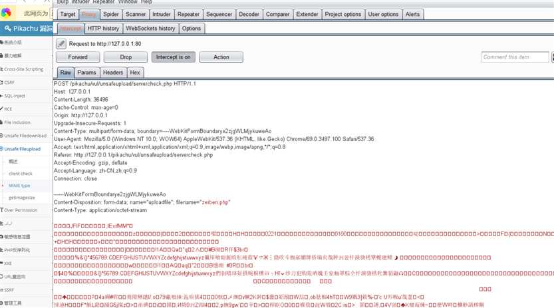Open the 敏感信息泄露 sidebar section
554x308 pixels.
(x=17, y=237)
